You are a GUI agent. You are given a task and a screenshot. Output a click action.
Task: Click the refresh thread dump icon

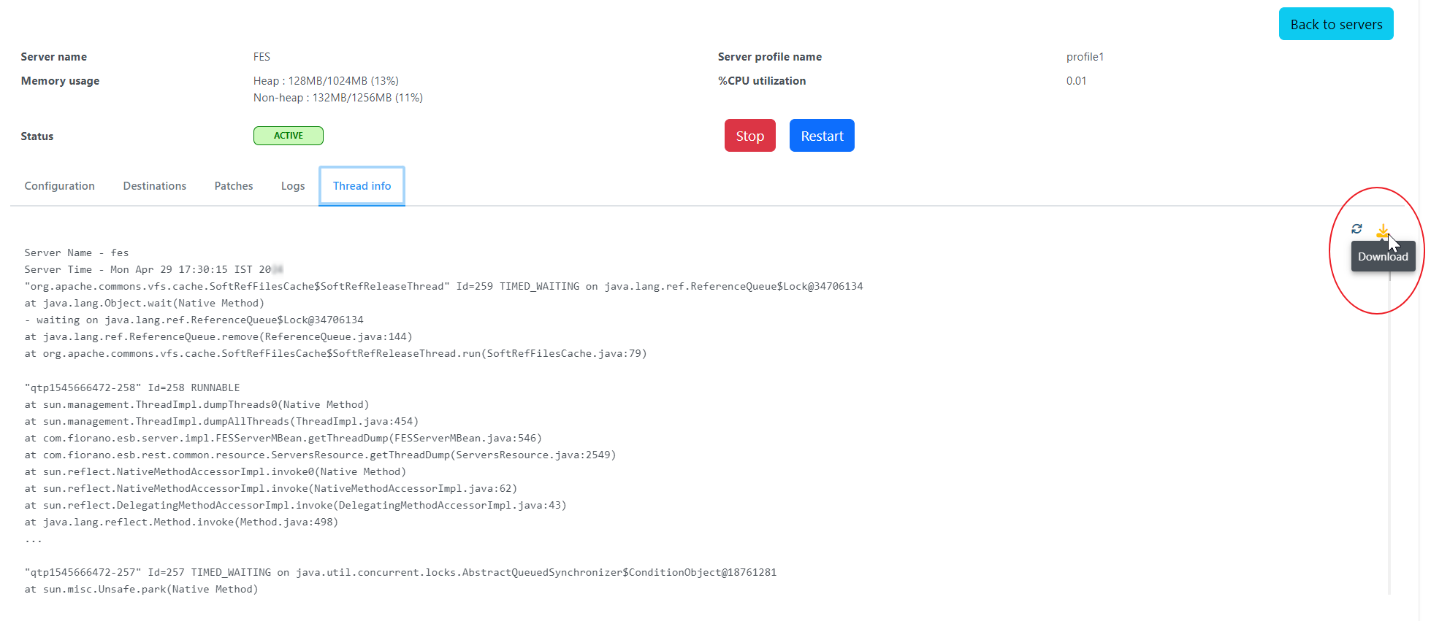pyautogui.click(x=1356, y=229)
